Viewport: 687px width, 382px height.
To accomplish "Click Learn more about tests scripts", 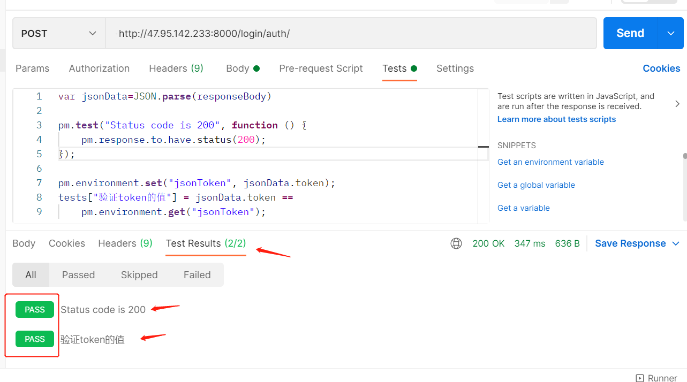I will click(556, 119).
